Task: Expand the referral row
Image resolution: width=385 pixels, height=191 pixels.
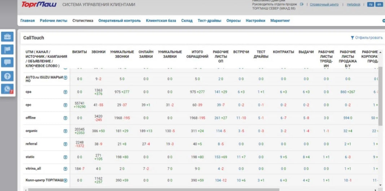Action: point(65,144)
